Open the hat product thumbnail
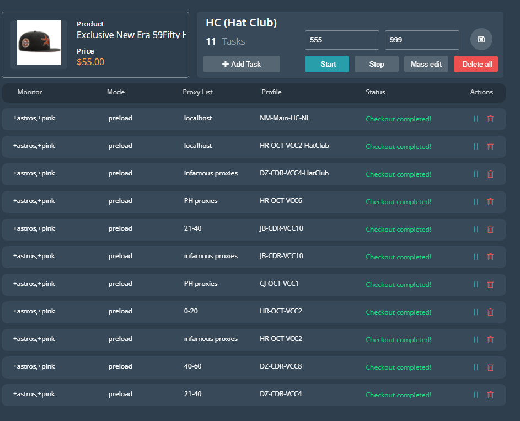Screen dimensions: 520x421 pos(39,42)
